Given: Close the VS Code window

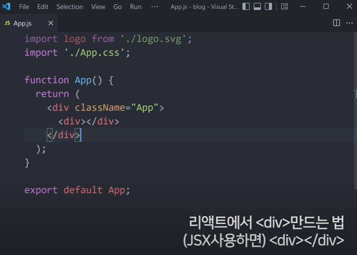Looking at the screenshot, I should [x=349, y=6].
